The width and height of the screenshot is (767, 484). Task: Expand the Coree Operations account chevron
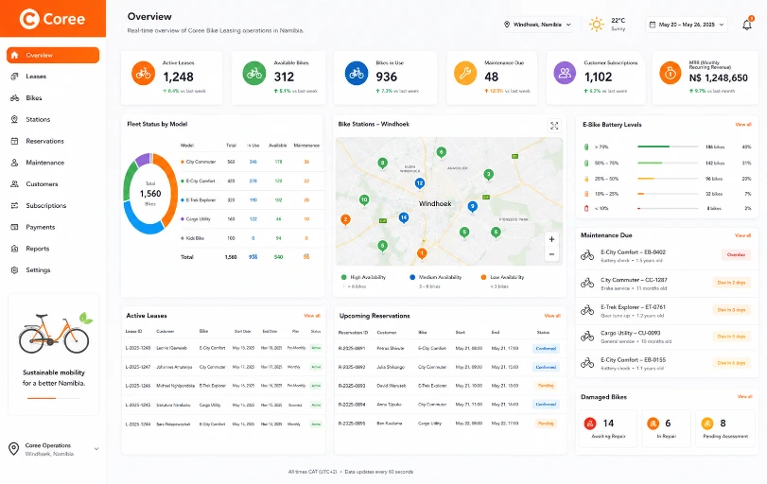(96, 449)
